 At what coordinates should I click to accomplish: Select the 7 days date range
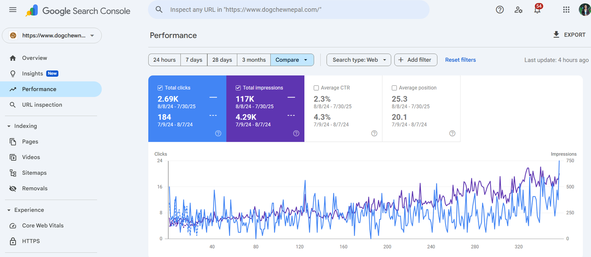pos(194,60)
